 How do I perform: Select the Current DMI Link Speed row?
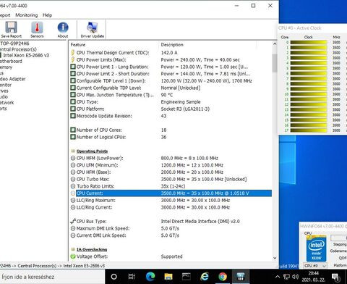tap(171, 235)
